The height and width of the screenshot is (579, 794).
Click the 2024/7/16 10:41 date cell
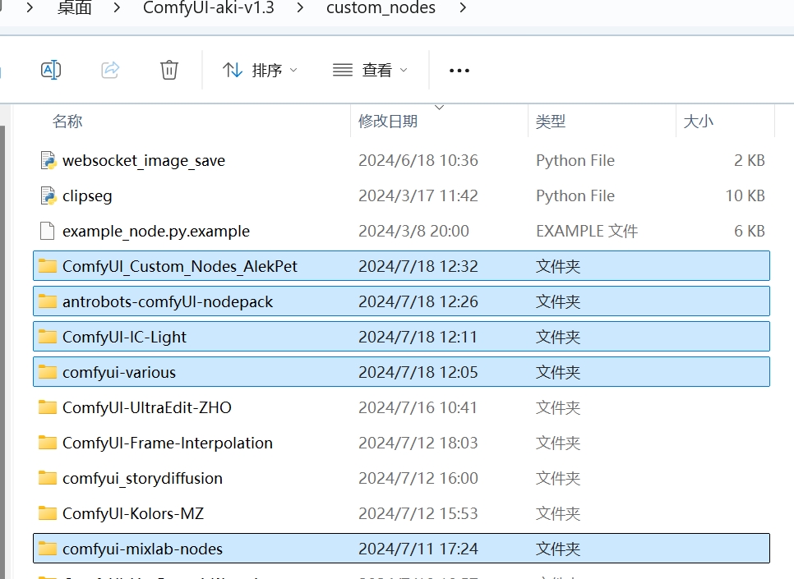pyautogui.click(x=418, y=407)
